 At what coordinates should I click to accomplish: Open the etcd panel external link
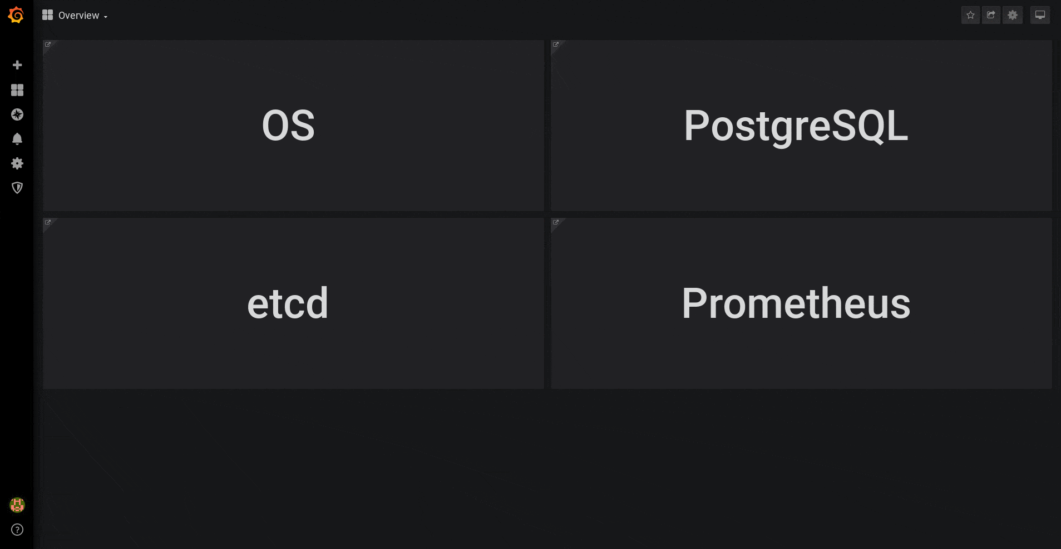(x=48, y=222)
